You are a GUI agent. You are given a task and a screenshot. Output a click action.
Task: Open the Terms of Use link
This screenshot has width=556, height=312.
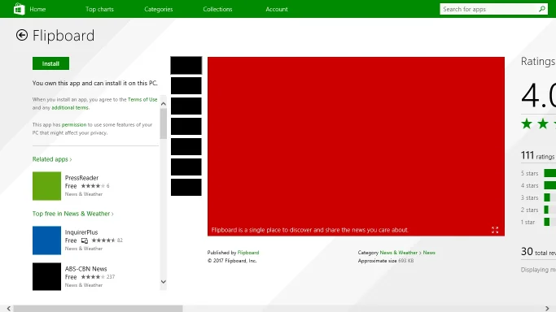tap(142, 99)
